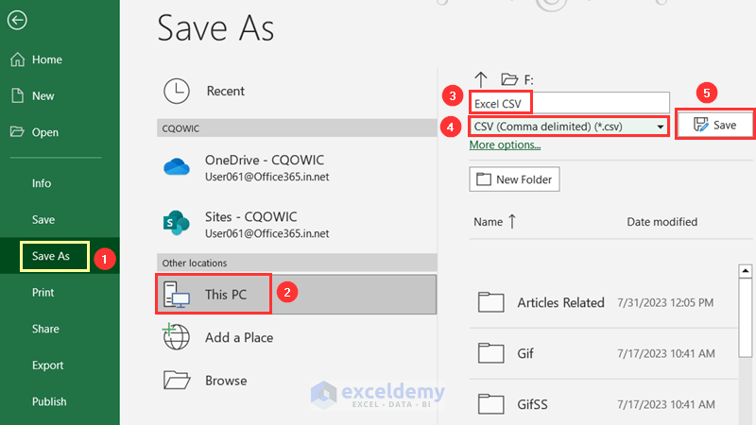Click the folder icon of GifSS
The image size is (756, 425).
490,404
